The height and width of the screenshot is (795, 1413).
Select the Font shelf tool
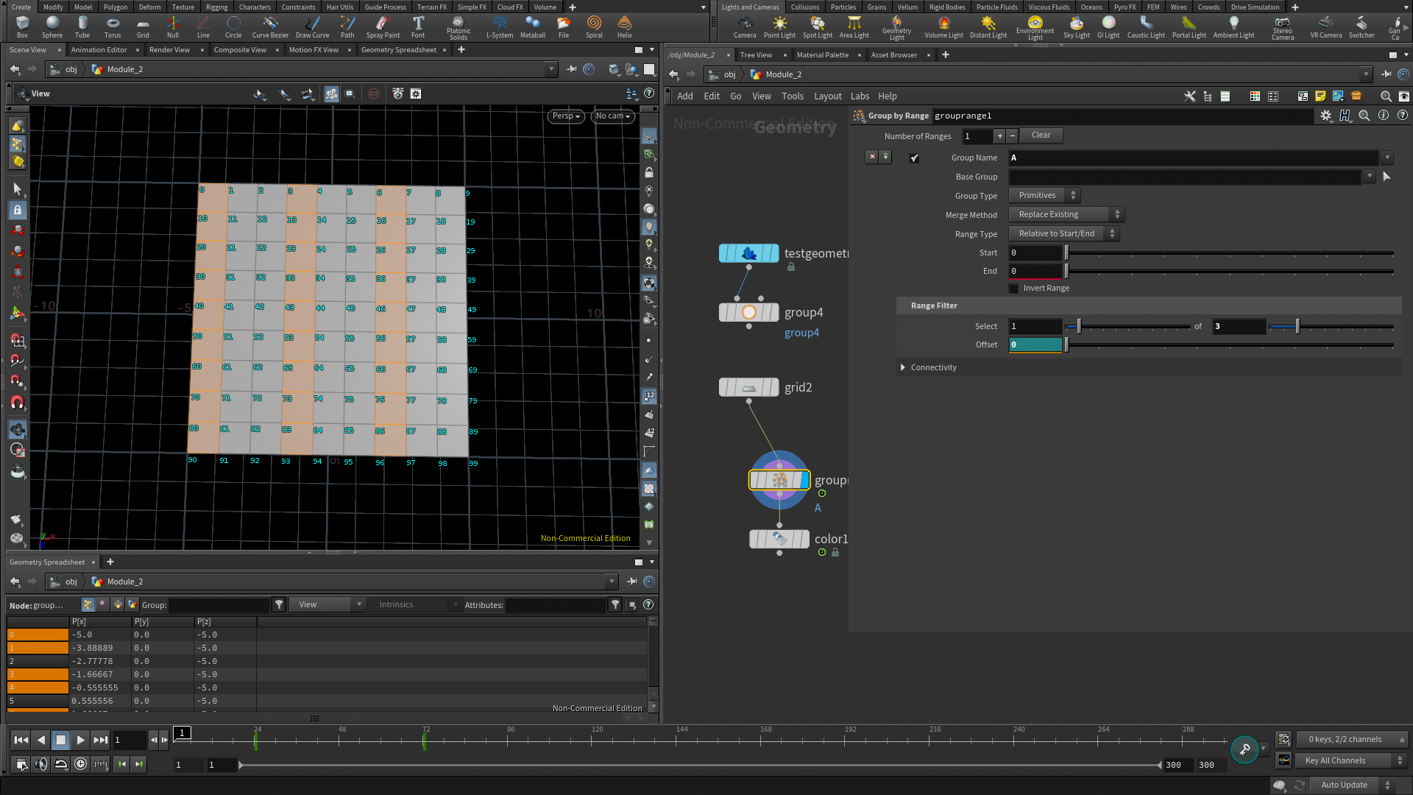point(418,26)
